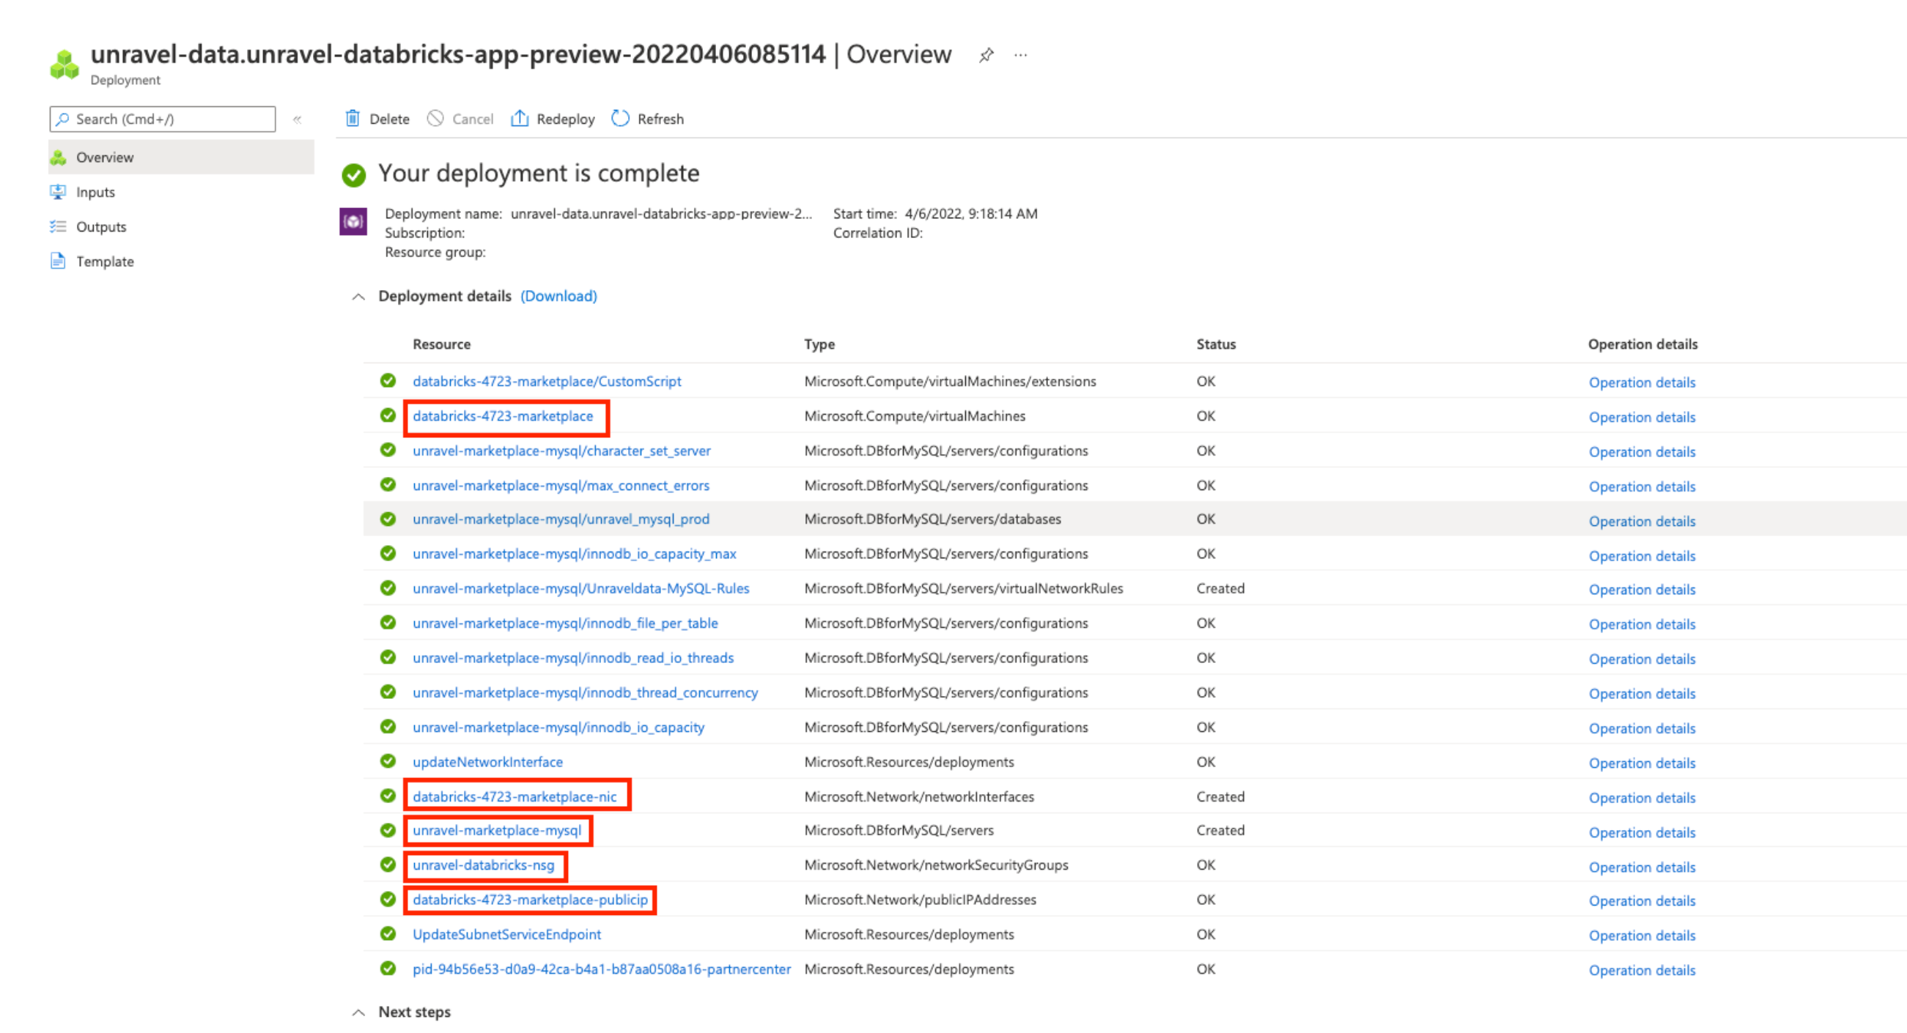1907x1033 pixels.
Task: View Operation details for databricks-4723-marketplace-nic
Action: point(1641,798)
